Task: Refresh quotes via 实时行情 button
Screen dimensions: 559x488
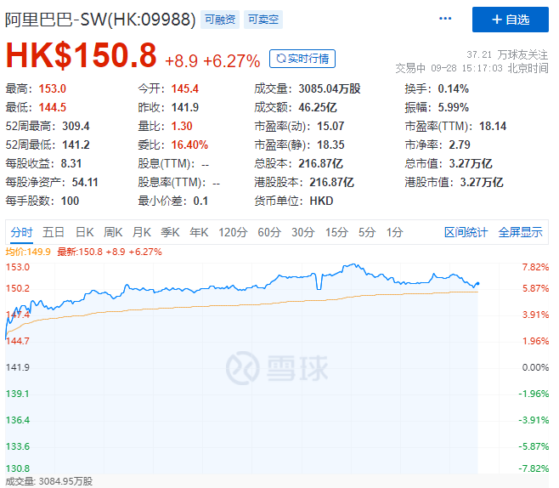Action: [302, 59]
